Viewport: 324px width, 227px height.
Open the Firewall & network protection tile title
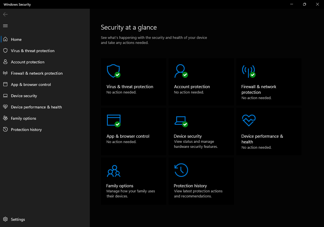[x=259, y=89]
